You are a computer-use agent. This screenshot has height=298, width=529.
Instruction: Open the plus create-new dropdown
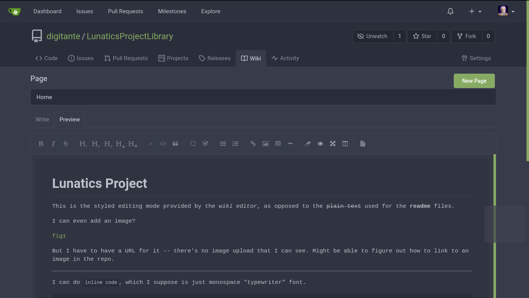coord(475,11)
